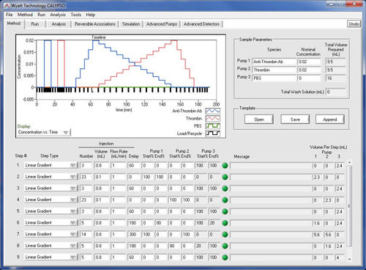
Task: Click the PBS green legend swatch
Action: 213,126
